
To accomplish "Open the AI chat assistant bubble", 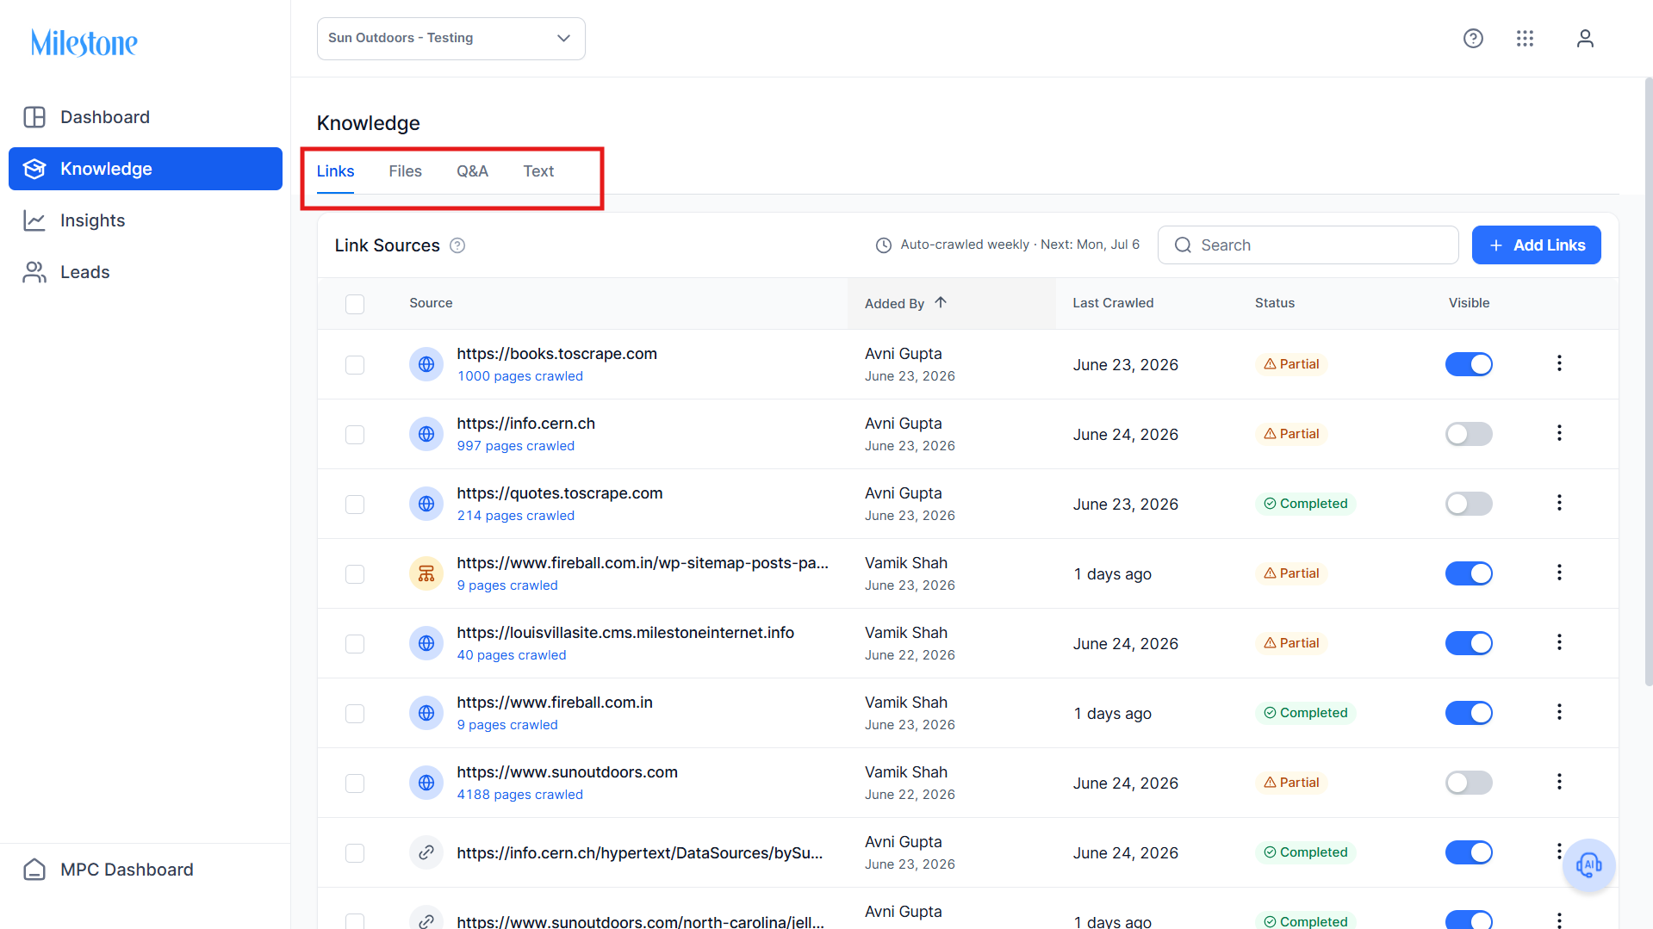I will (1588, 864).
